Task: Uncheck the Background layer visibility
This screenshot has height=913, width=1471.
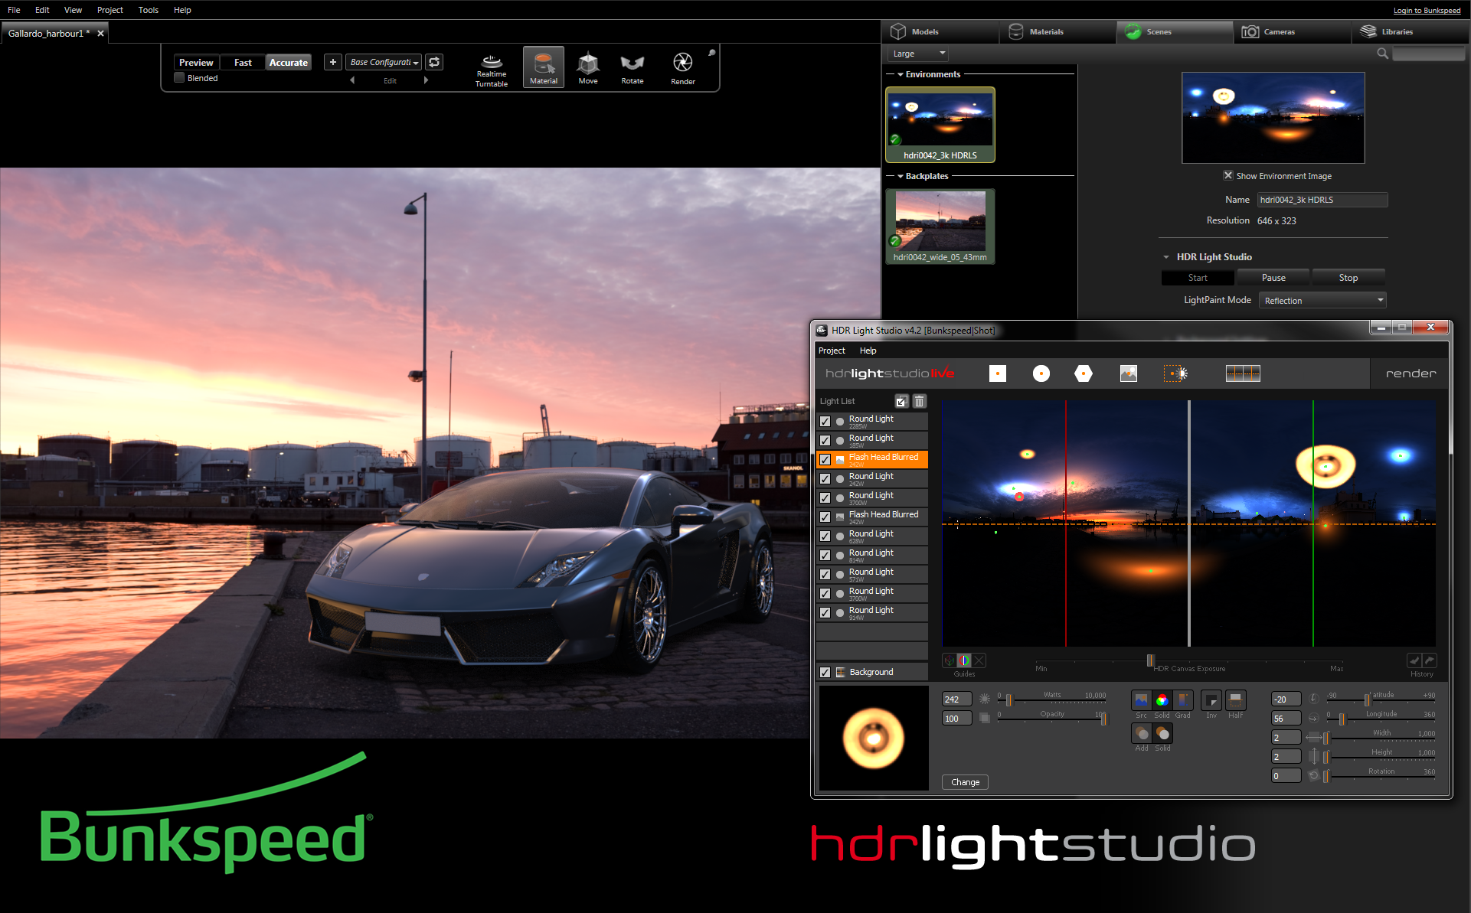Action: click(825, 672)
